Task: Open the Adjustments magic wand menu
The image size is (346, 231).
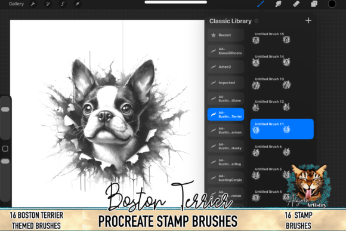Action: pos(48,4)
